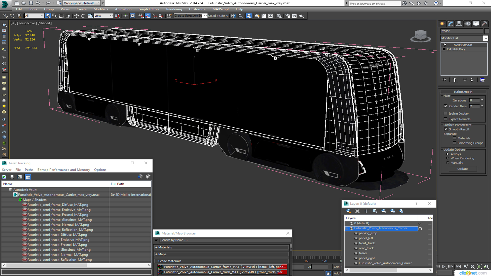This screenshot has height=276, width=491.
Task: Expand Editable Poly in modifier stack
Action: pyautogui.click(x=444, y=49)
